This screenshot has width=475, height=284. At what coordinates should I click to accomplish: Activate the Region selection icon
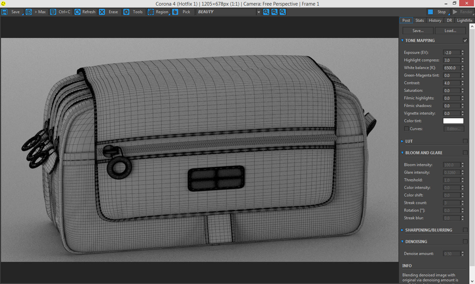click(x=151, y=12)
